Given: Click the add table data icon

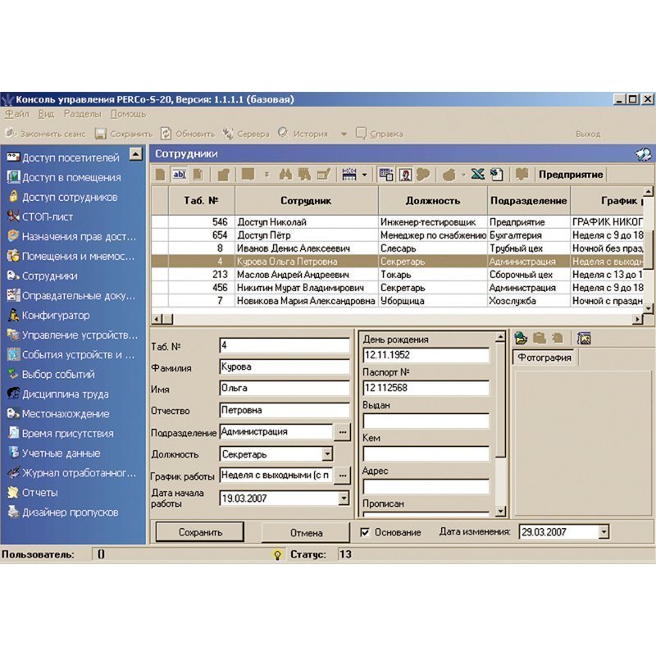Looking at the screenshot, I should (x=386, y=175).
